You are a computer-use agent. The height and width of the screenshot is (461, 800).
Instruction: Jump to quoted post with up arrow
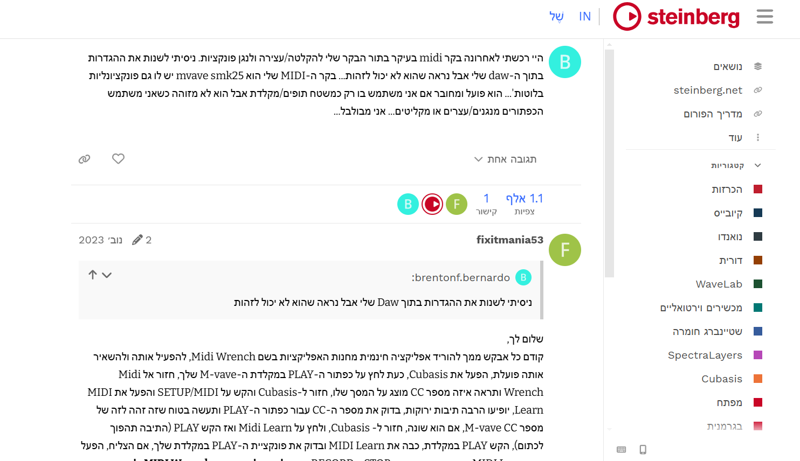(93, 275)
